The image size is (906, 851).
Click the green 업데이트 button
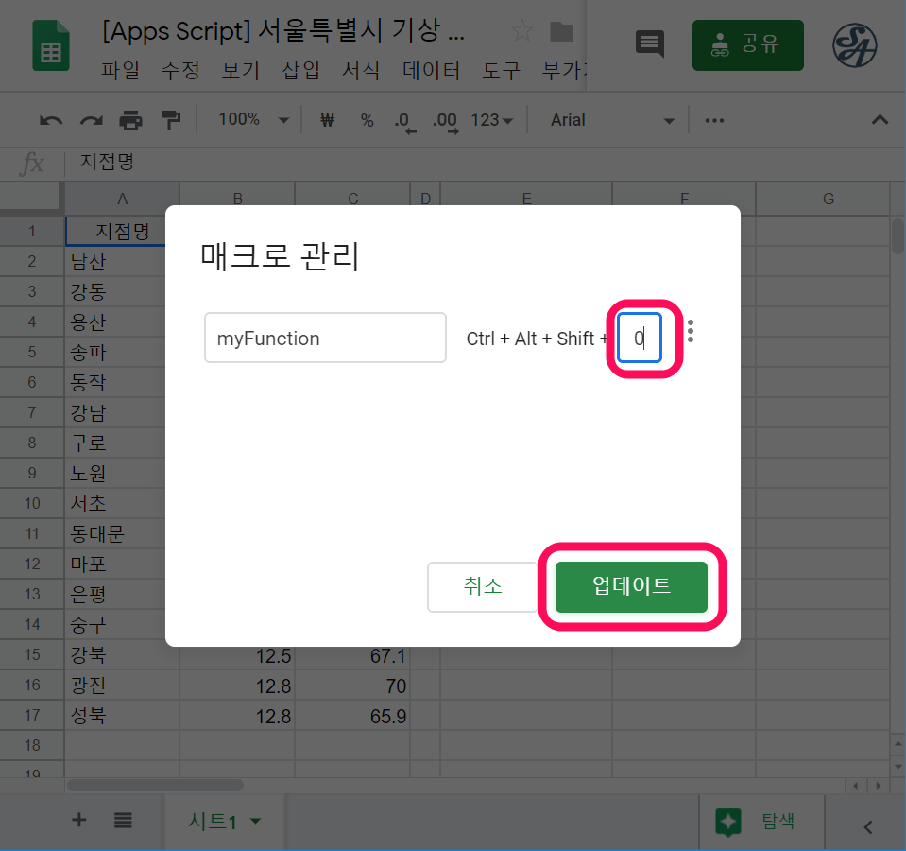pos(631,586)
